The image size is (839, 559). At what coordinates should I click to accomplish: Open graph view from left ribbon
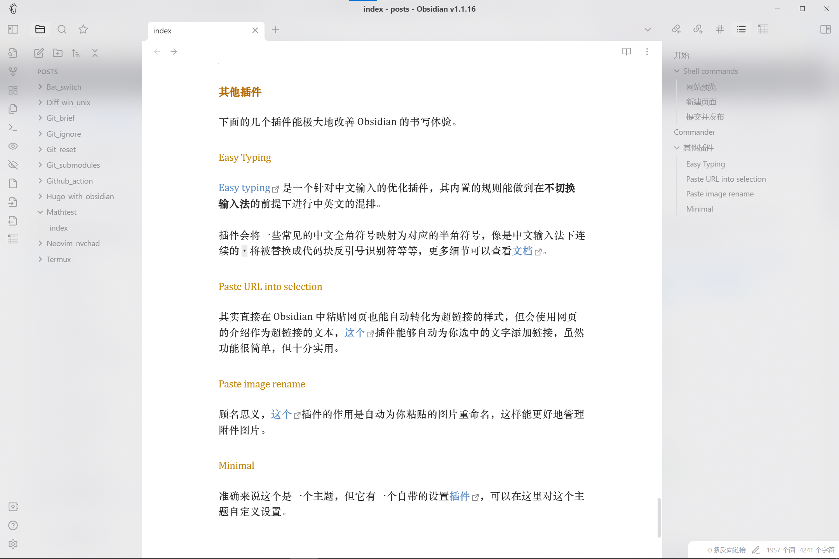pos(13,71)
